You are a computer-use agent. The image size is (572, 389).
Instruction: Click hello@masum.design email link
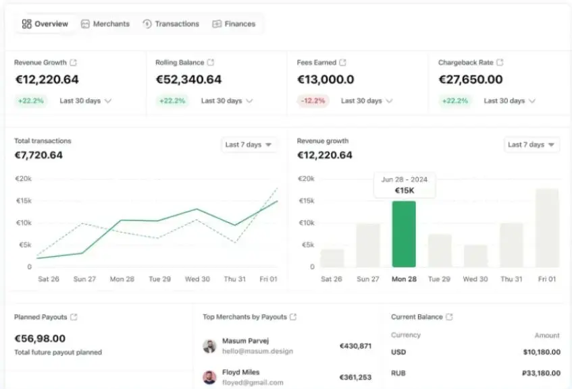250,352
